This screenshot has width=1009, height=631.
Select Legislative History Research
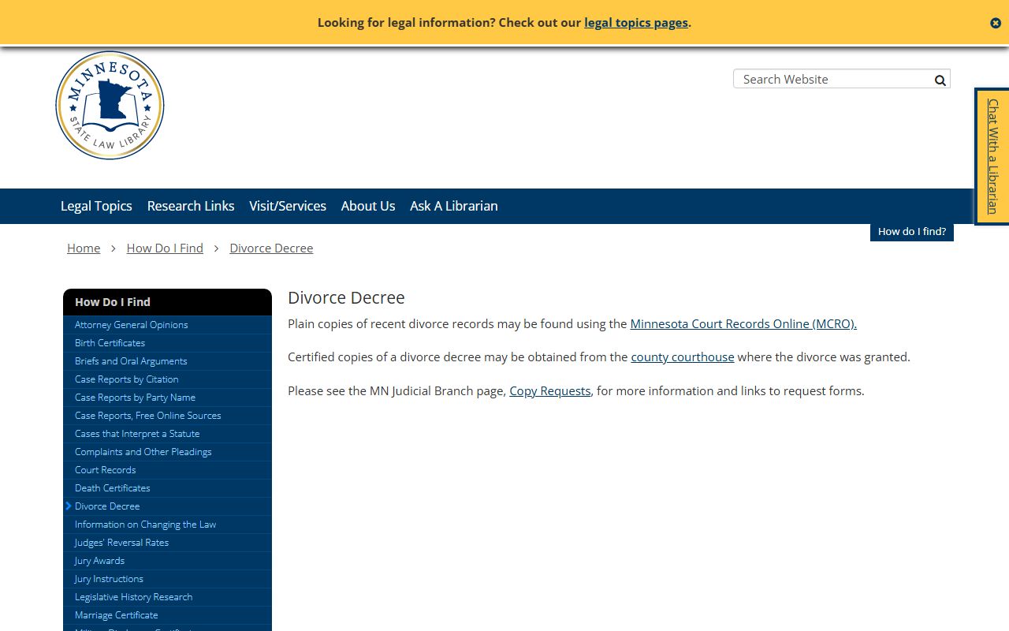(167, 597)
